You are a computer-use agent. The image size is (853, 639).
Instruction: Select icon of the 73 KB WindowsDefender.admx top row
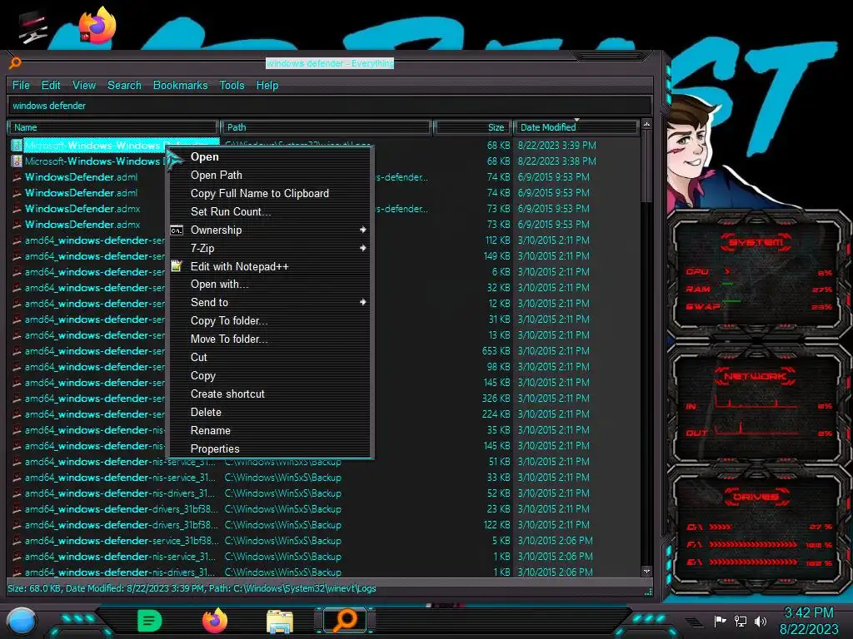pos(17,208)
